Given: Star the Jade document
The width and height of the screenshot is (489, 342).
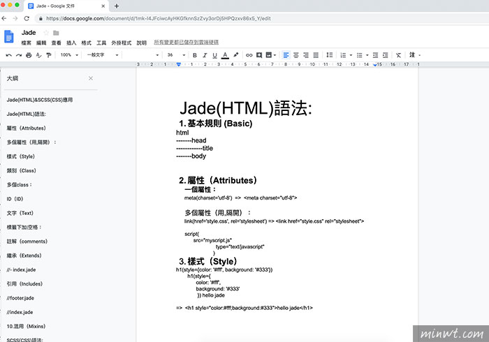Looking at the screenshot, I should click(x=46, y=33).
